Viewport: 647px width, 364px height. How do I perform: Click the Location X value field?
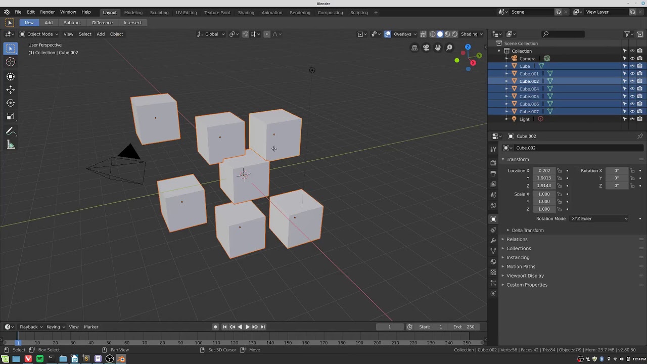click(544, 171)
